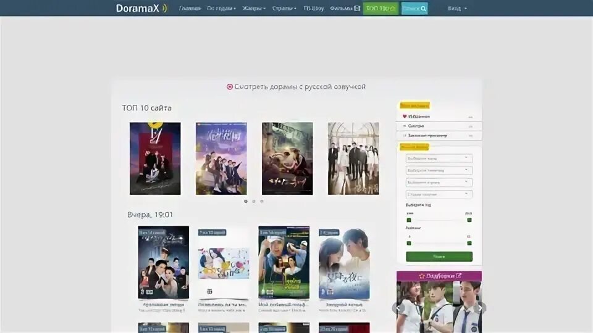Click the ТОП 10 сайта heading

pos(147,108)
